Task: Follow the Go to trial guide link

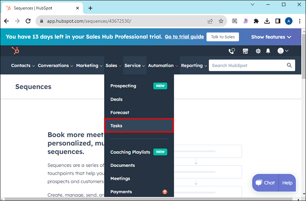Action: coord(184,37)
